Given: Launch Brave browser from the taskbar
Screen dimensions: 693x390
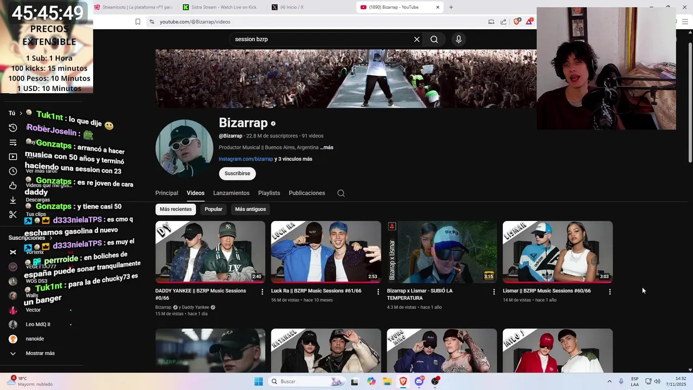Looking at the screenshot, I should click(403, 381).
